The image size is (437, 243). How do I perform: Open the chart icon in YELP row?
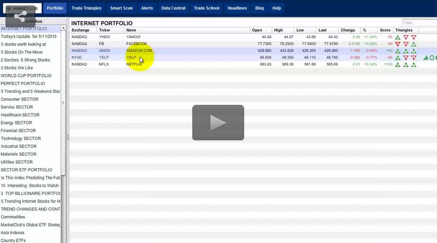pos(426,58)
